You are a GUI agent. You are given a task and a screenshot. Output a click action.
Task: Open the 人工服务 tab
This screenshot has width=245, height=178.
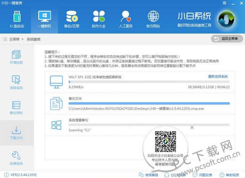126,19
